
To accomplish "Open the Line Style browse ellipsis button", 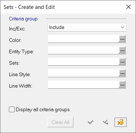I will pyautogui.click(x=122, y=73).
